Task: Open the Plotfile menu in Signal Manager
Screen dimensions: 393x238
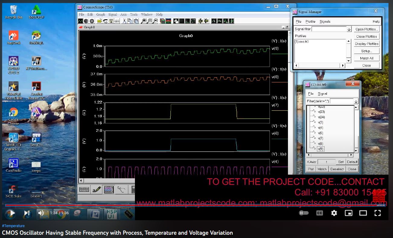Action: coord(310,21)
